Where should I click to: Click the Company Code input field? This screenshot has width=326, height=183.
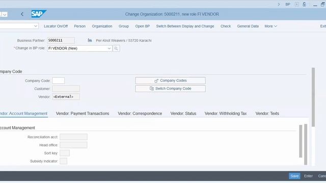click(58, 81)
